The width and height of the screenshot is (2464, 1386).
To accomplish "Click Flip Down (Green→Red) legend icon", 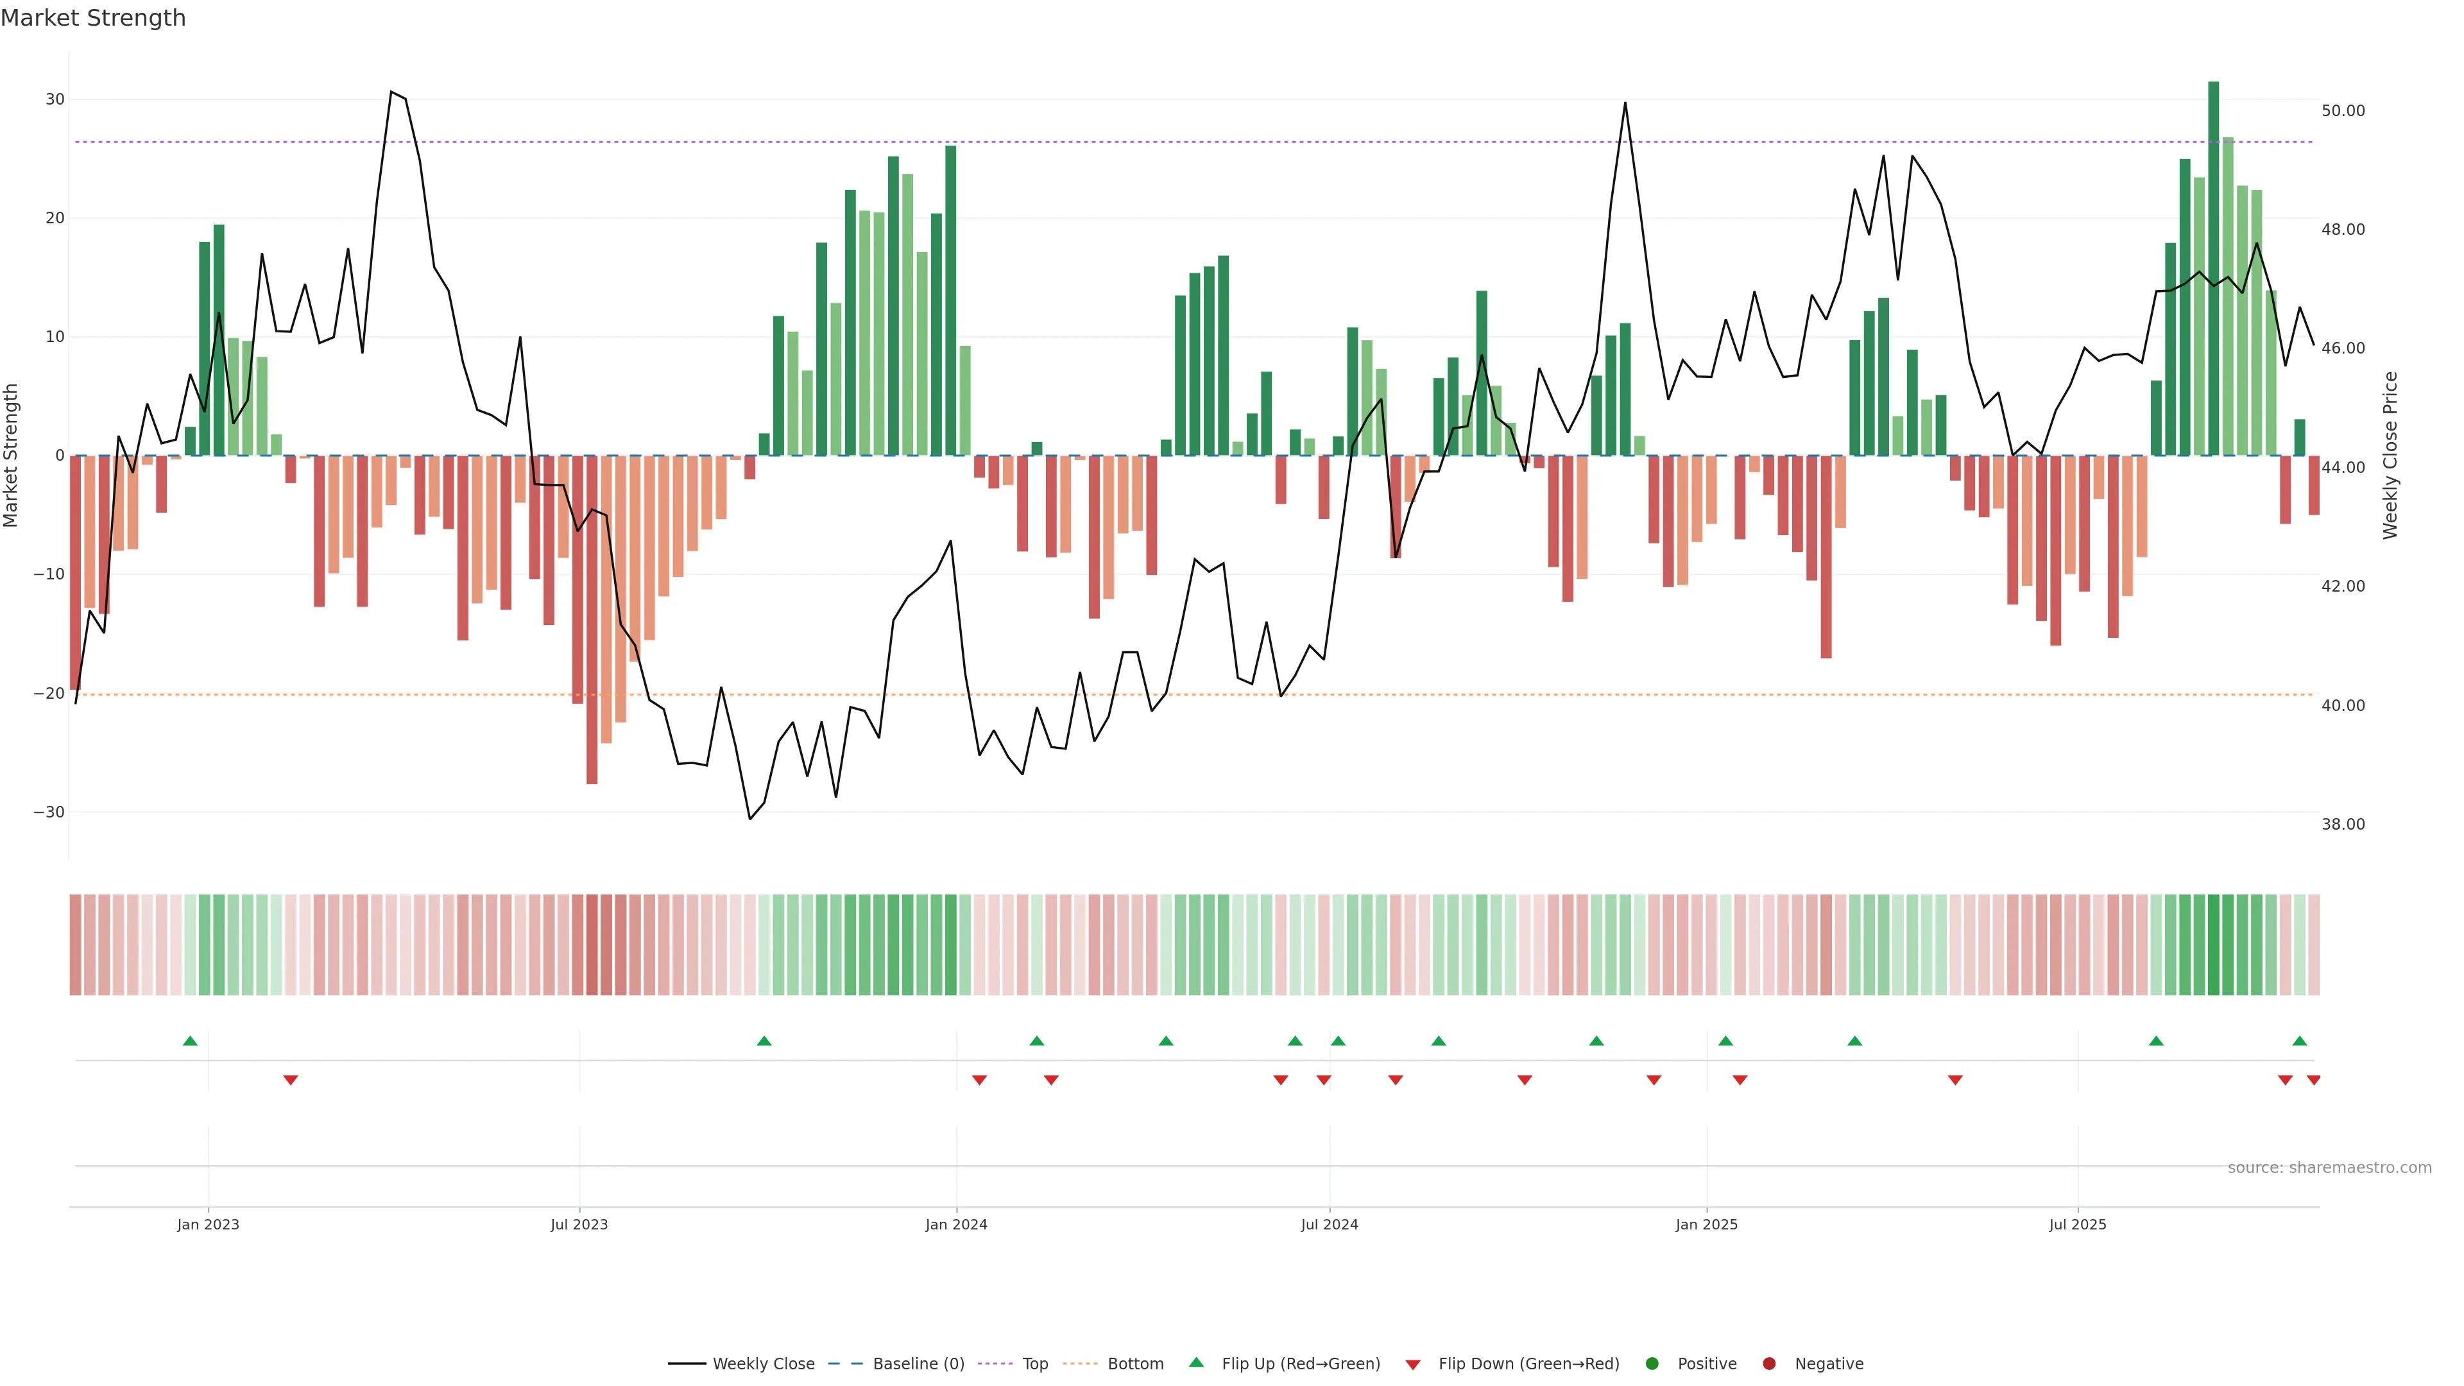I will [1413, 1364].
